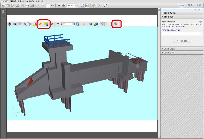This screenshot has width=204, height=139.
Task: Change the 3D background color swatch
Action: tap(109, 24)
